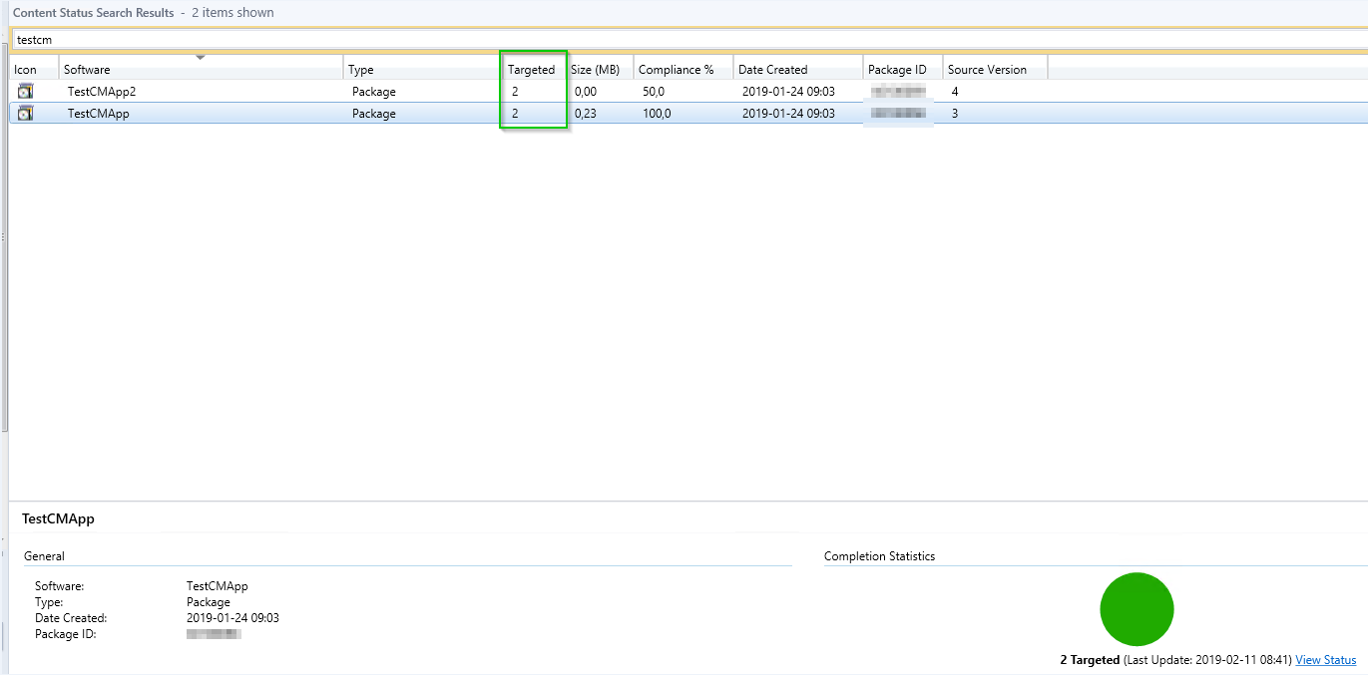Click the TestCMApp package icon

[25, 114]
